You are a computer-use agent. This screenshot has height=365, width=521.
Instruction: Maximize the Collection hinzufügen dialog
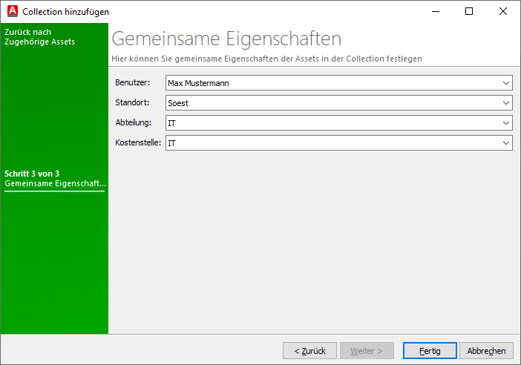pos(468,12)
